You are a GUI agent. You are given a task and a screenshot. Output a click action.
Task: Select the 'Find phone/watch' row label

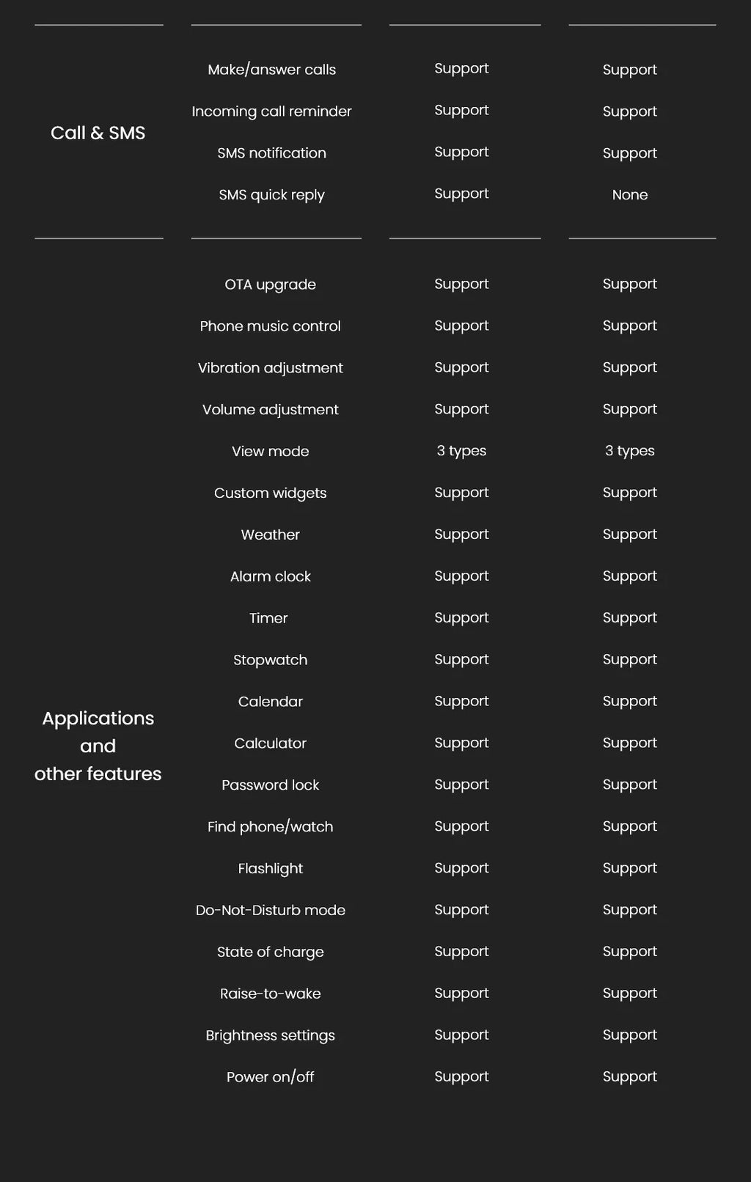(270, 827)
